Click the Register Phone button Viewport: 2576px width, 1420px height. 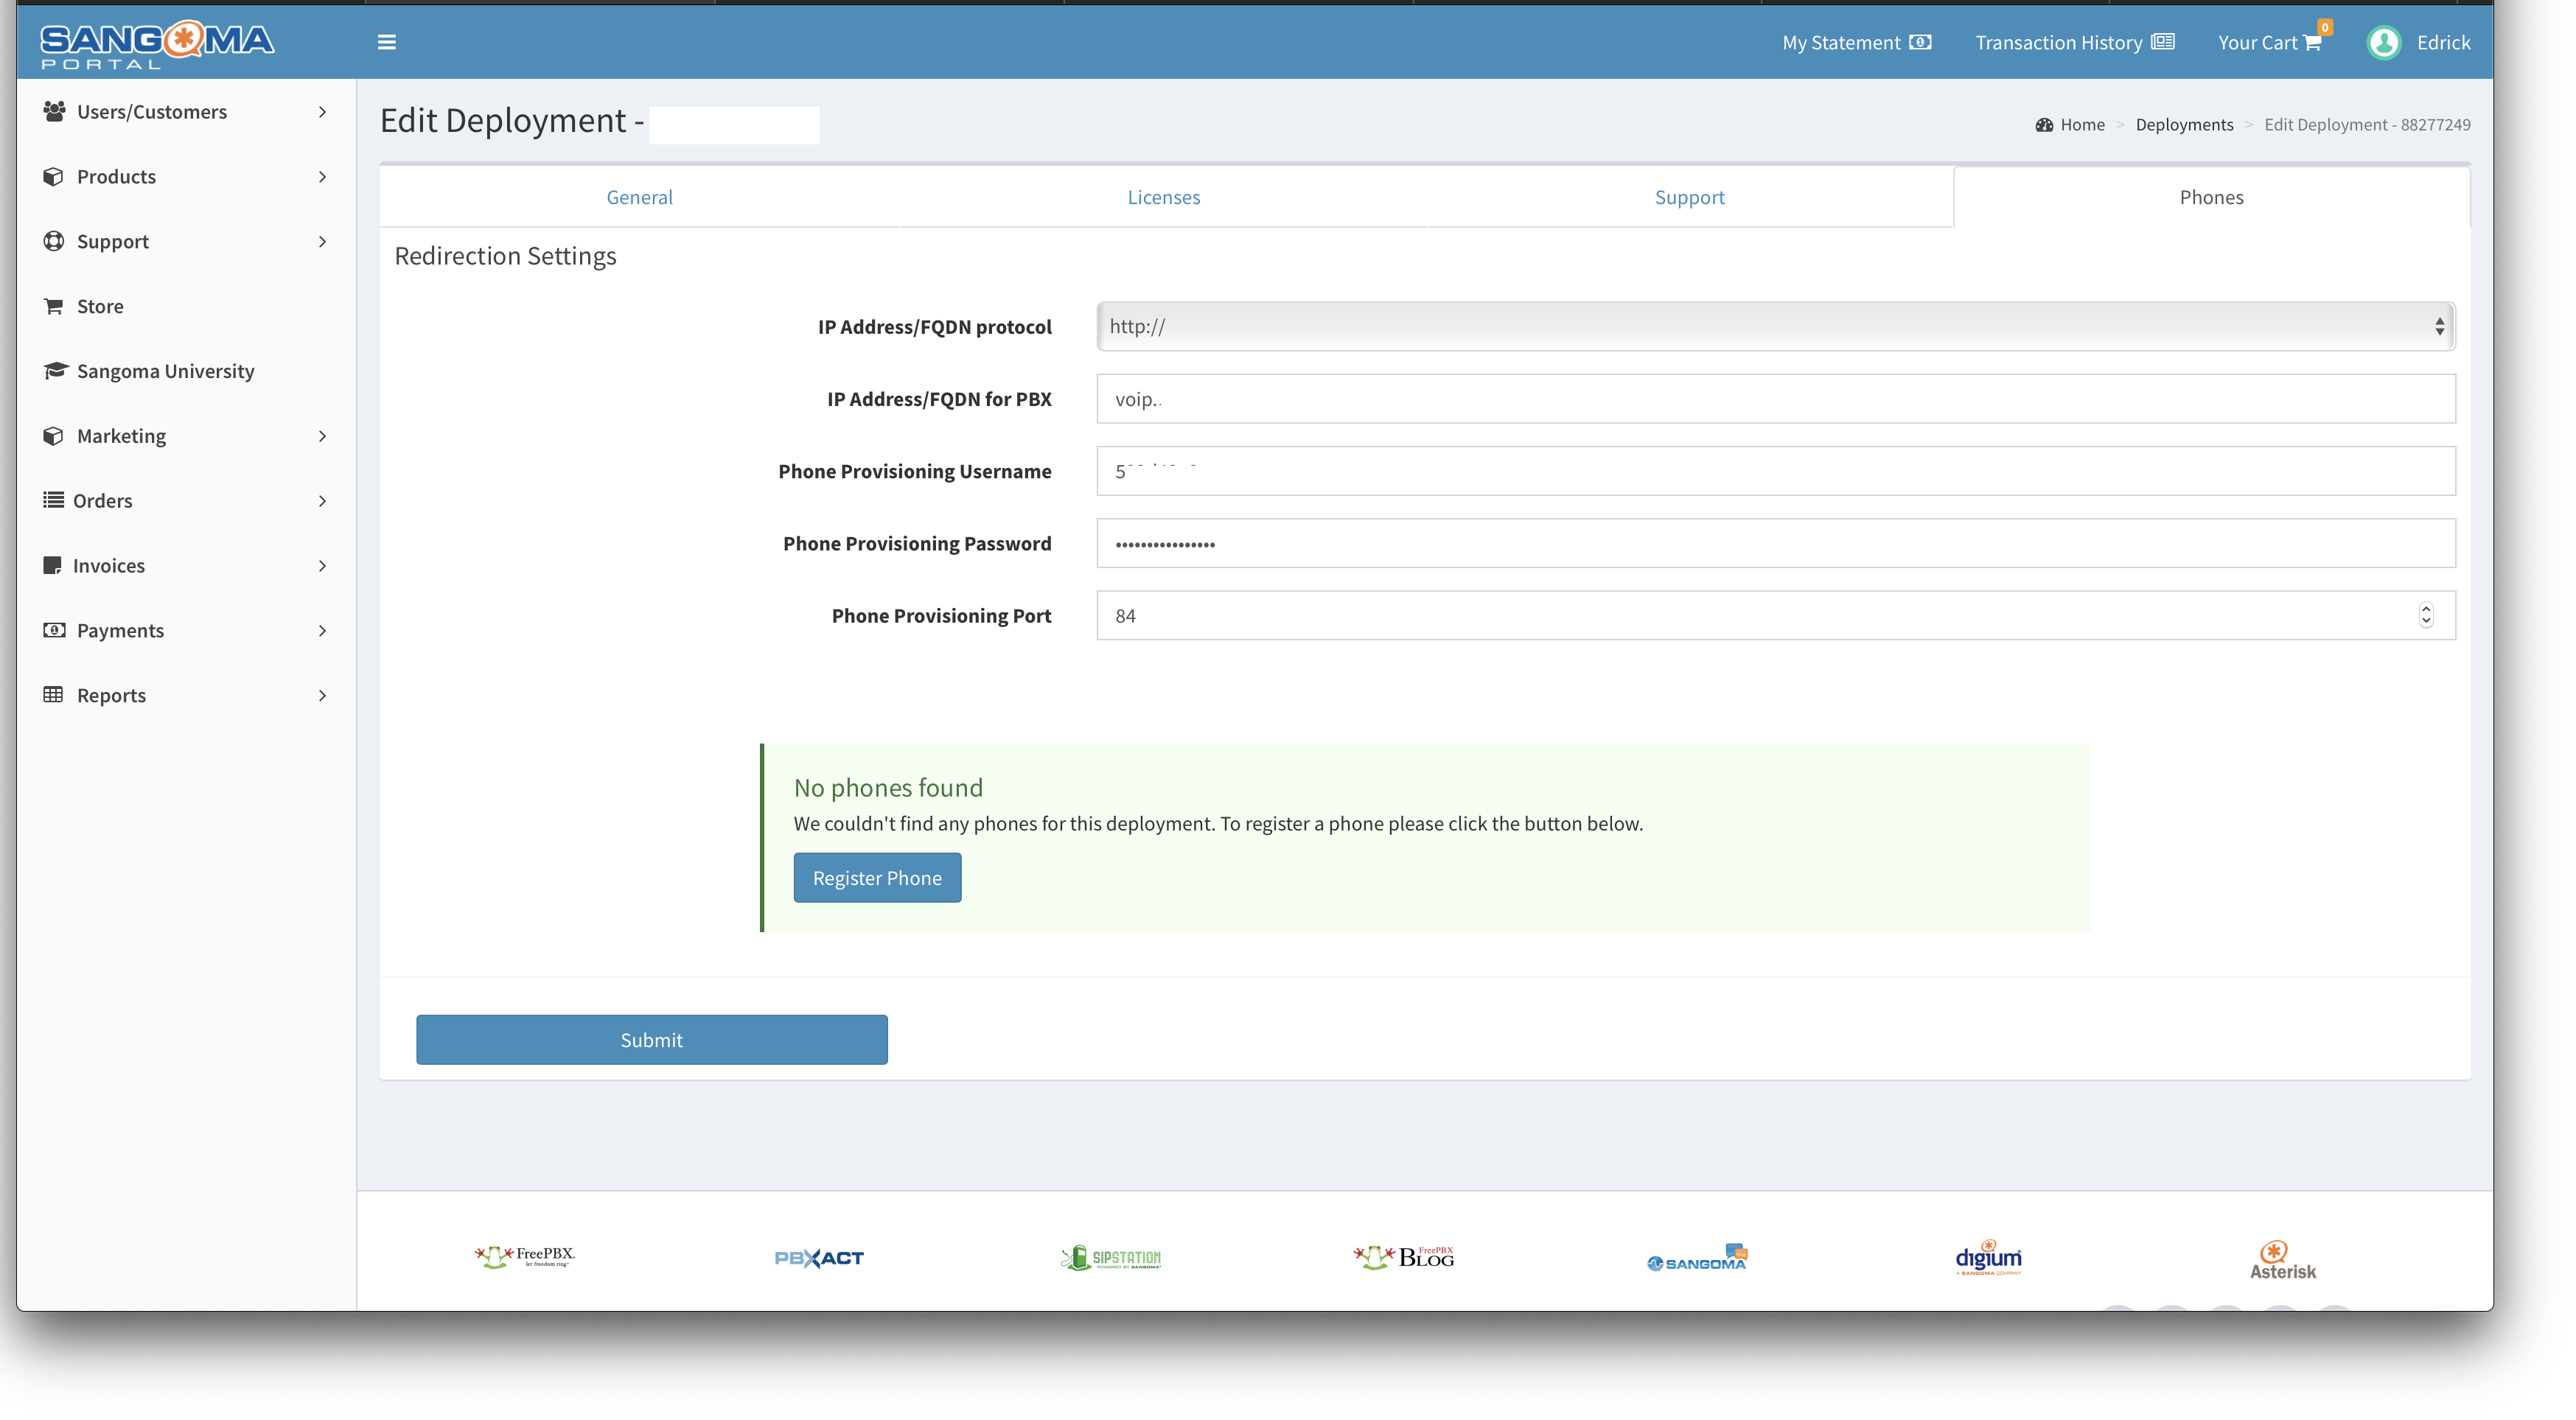[877, 877]
